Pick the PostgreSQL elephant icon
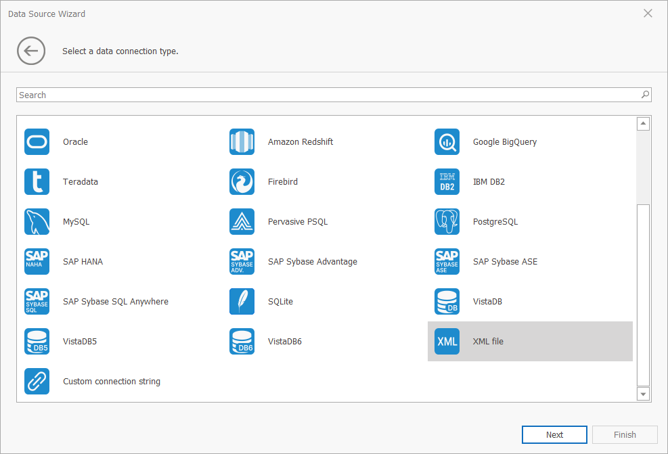The width and height of the screenshot is (668, 454). coord(447,222)
